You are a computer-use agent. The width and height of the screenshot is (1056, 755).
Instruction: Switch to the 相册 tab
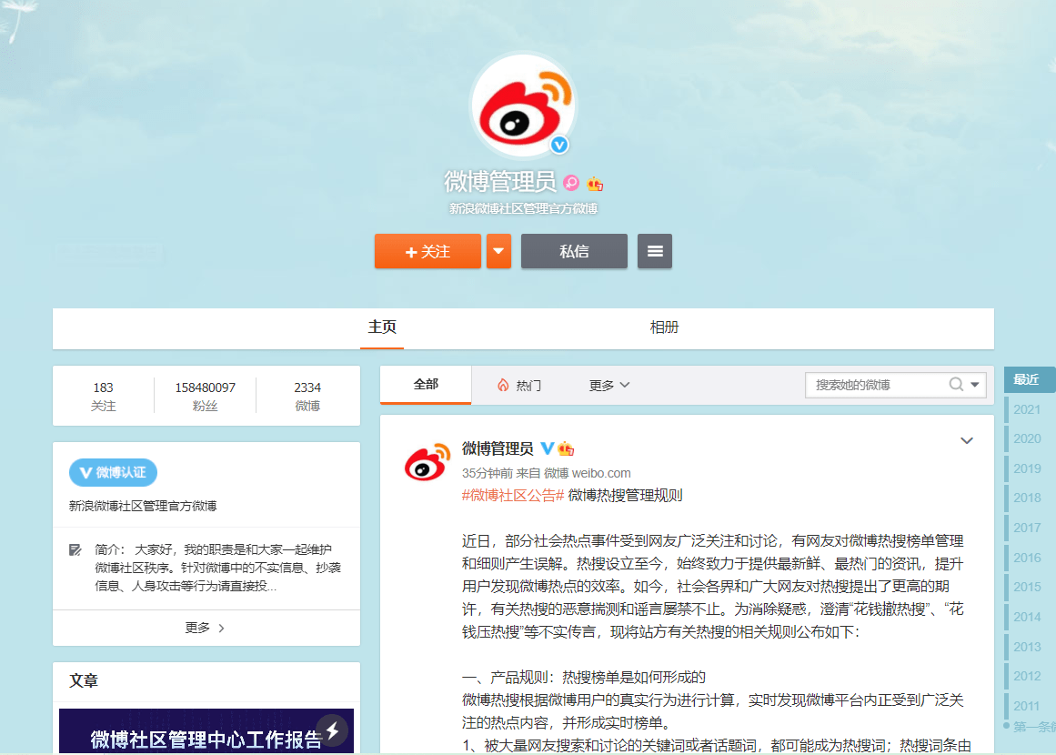pyautogui.click(x=664, y=327)
